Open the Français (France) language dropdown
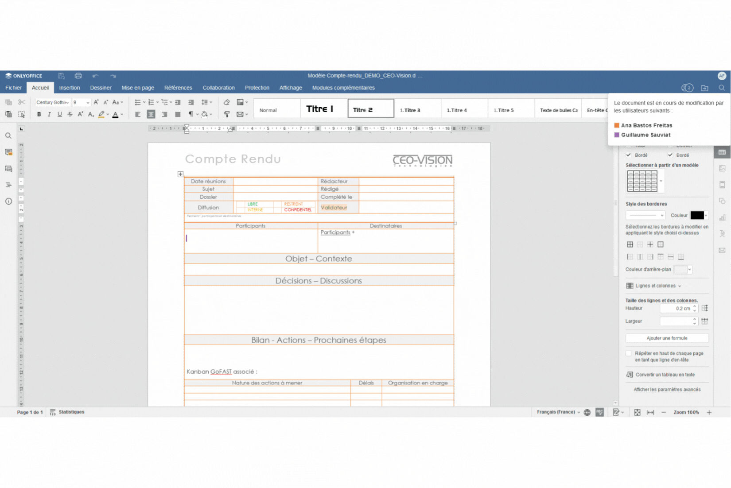Viewport: 731px width, 488px height. coord(557,412)
